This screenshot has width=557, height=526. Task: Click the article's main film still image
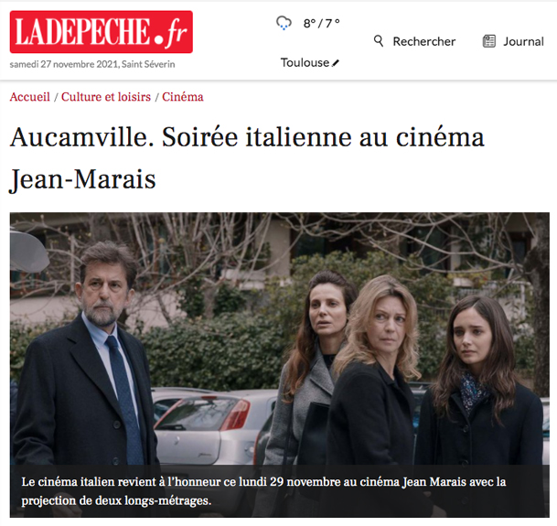[x=280, y=365]
